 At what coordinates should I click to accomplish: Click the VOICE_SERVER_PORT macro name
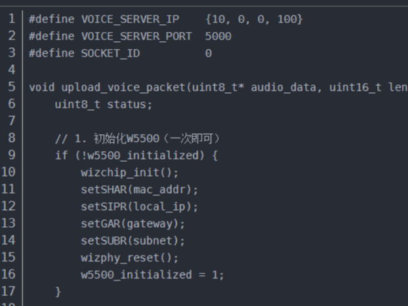pyautogui.click(x=136, y=36)
